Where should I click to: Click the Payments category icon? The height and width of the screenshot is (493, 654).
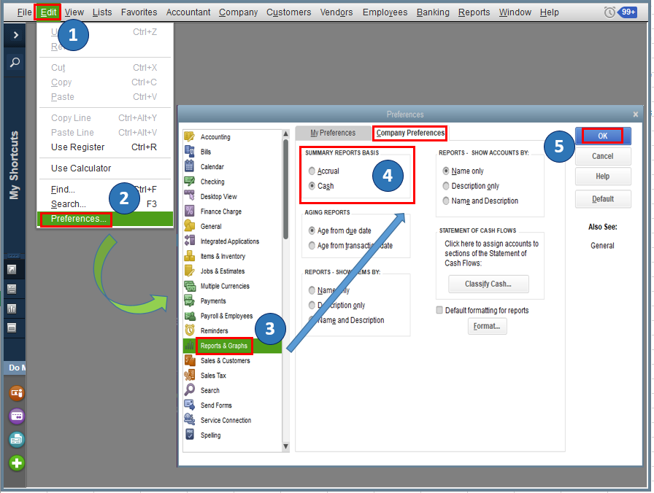pyautogui.click(x=189, y=301)
